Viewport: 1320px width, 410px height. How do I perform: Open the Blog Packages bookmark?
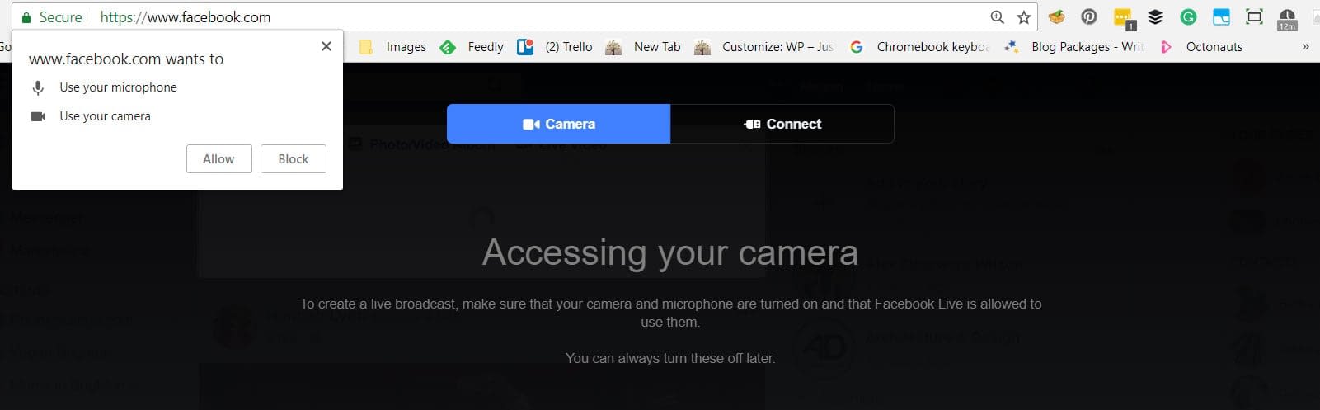(x=1073, y=47)
